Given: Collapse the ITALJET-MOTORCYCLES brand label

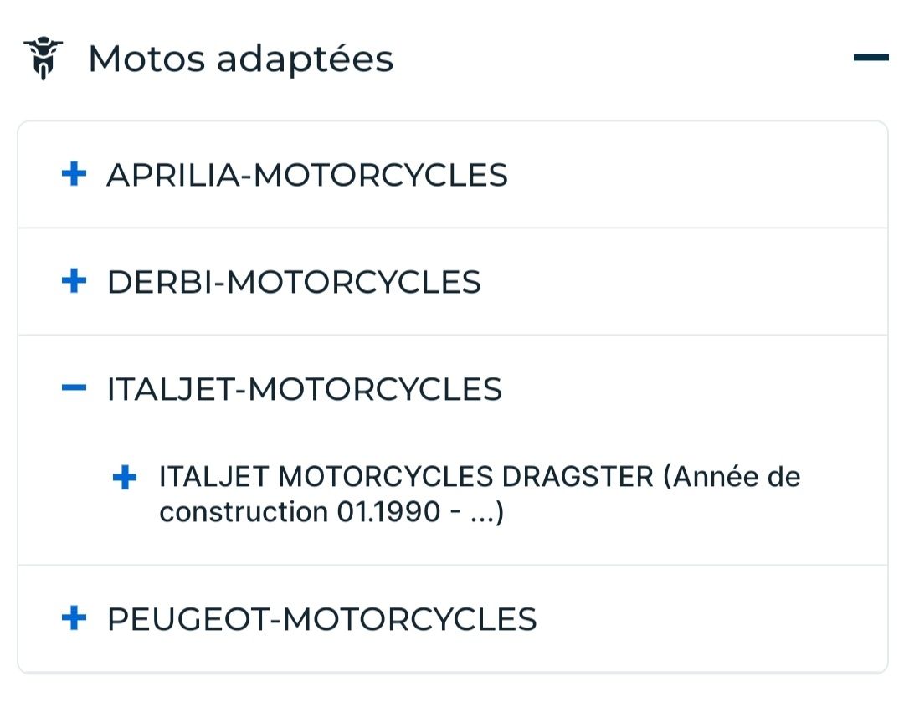Looking at the screenshot, I should click(304, 389).
